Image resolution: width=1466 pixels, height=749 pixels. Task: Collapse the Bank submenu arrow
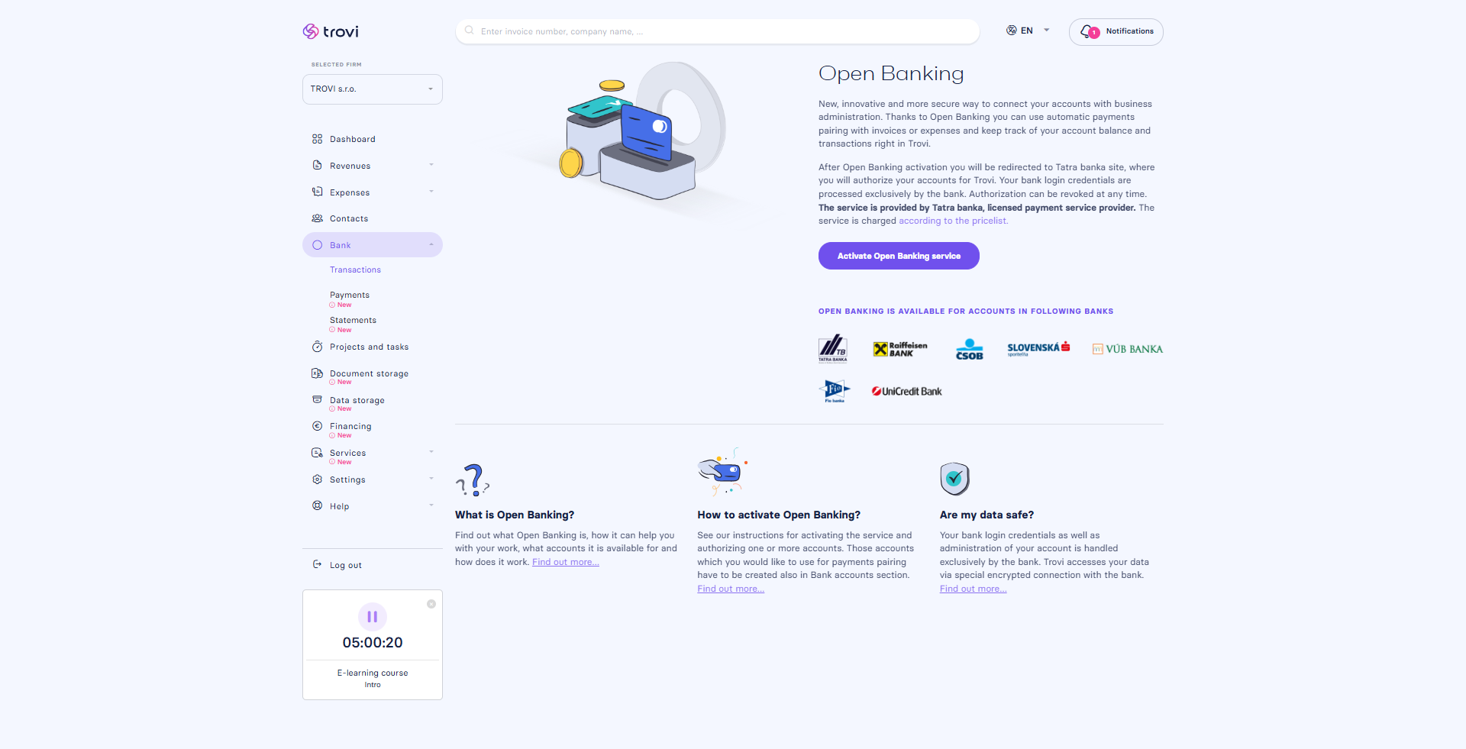(x=431, y=245)
